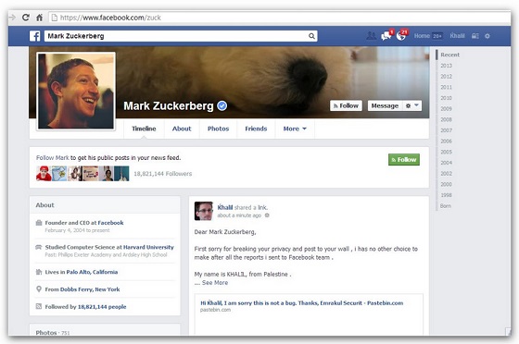Open the globe notifications icon

401,35
